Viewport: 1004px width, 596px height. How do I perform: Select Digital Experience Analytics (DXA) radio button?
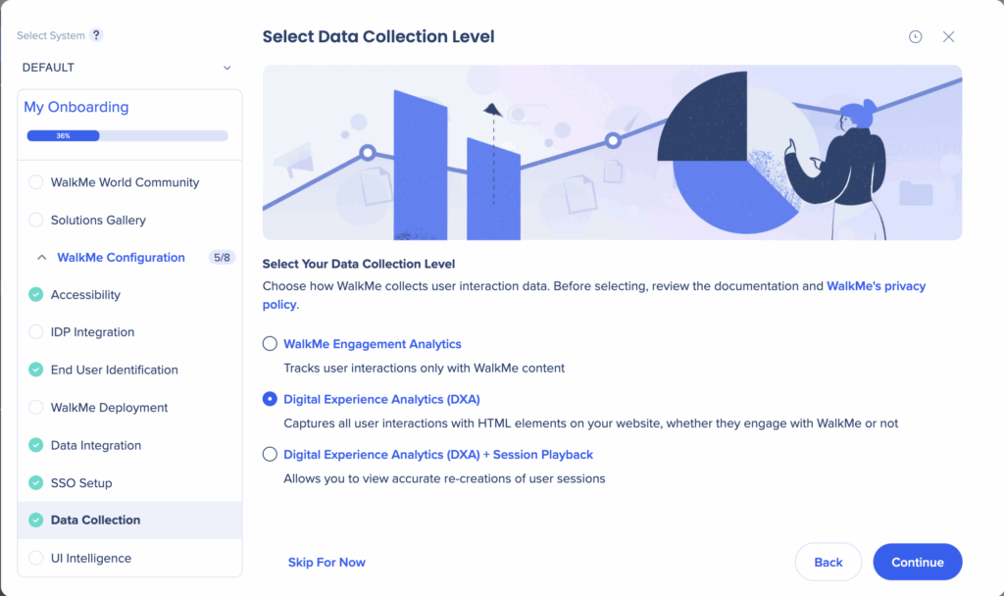pyautogui.click(x=270, y=399)
